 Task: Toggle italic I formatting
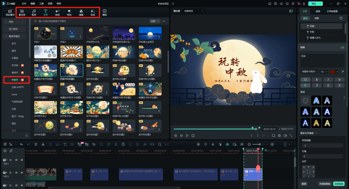click(x=328, y=79)
